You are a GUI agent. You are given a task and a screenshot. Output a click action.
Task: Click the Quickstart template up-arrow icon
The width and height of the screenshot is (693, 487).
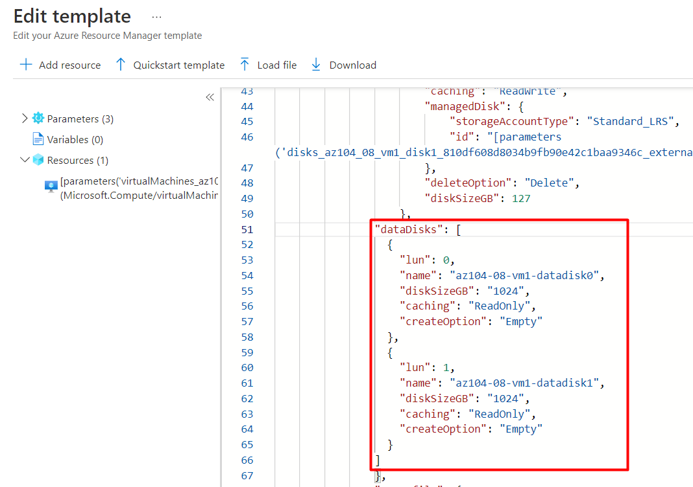[x=120, y=64]
